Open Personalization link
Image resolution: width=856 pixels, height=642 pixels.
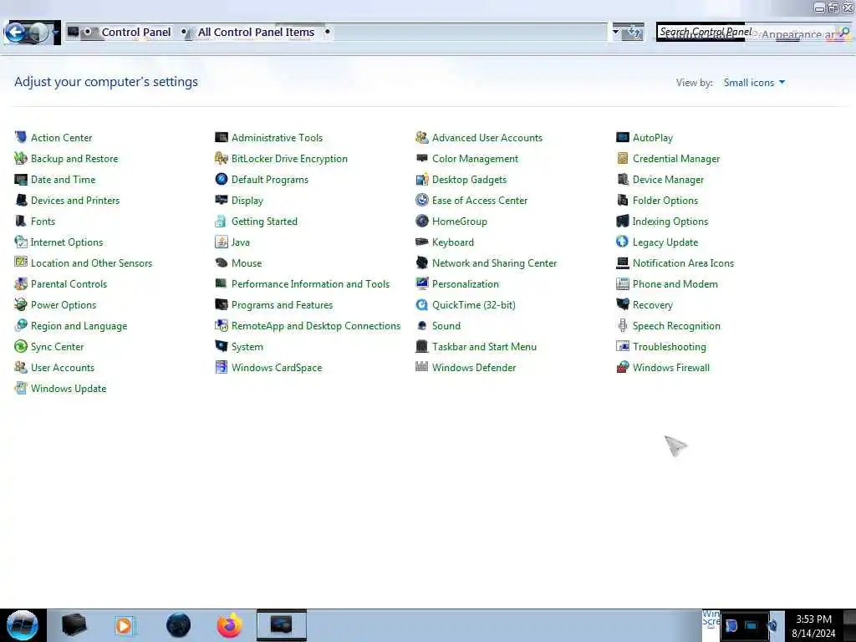point(465,284)
